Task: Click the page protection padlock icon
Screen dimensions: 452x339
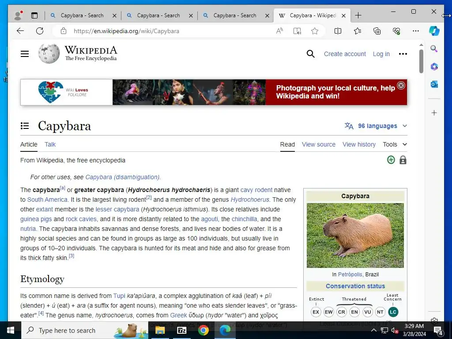Action: (x=403, y=160)
